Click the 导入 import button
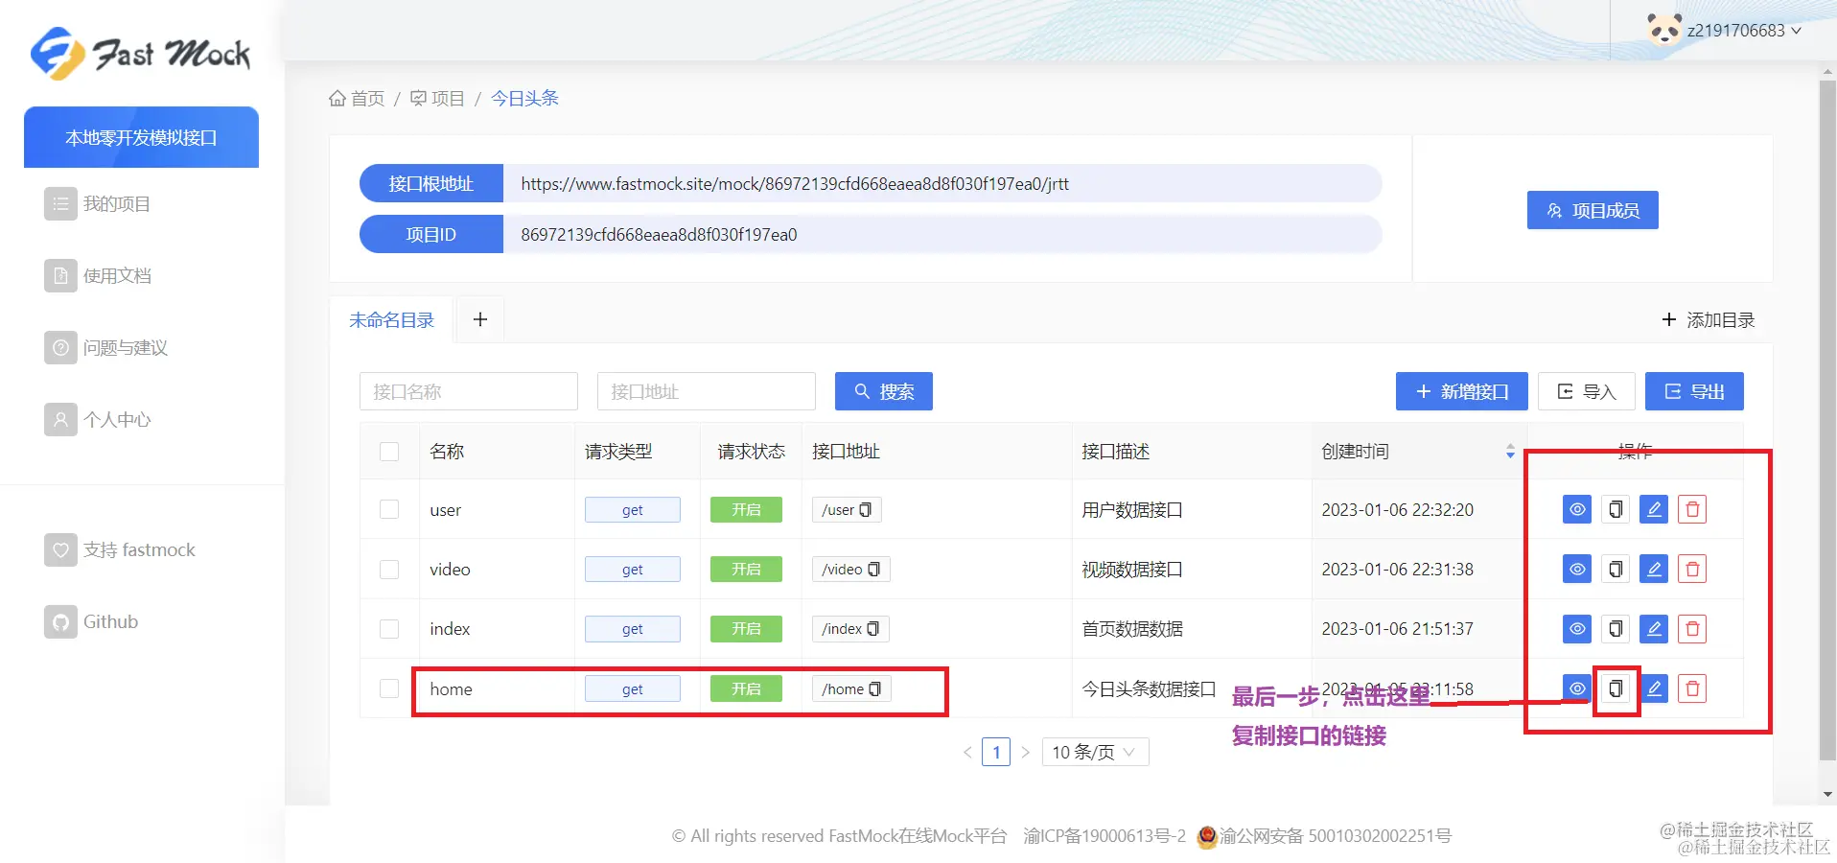 tap(1587, 391)
